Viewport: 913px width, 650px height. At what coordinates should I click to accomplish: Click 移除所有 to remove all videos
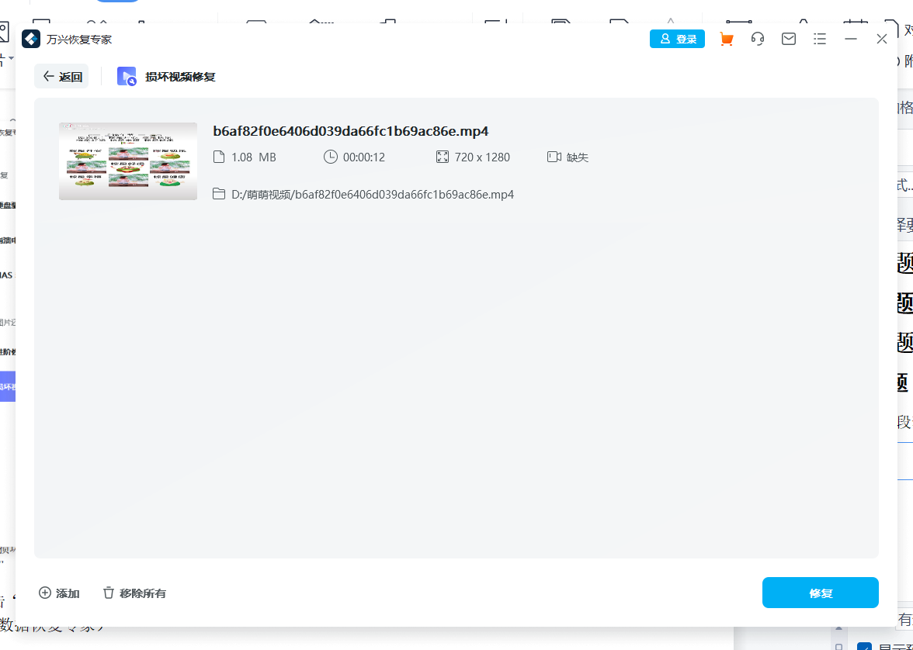click(134, 593)
